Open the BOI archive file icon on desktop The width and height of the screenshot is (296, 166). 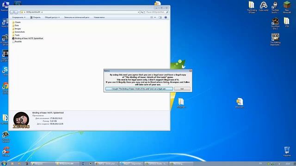(x=240, y=103)
